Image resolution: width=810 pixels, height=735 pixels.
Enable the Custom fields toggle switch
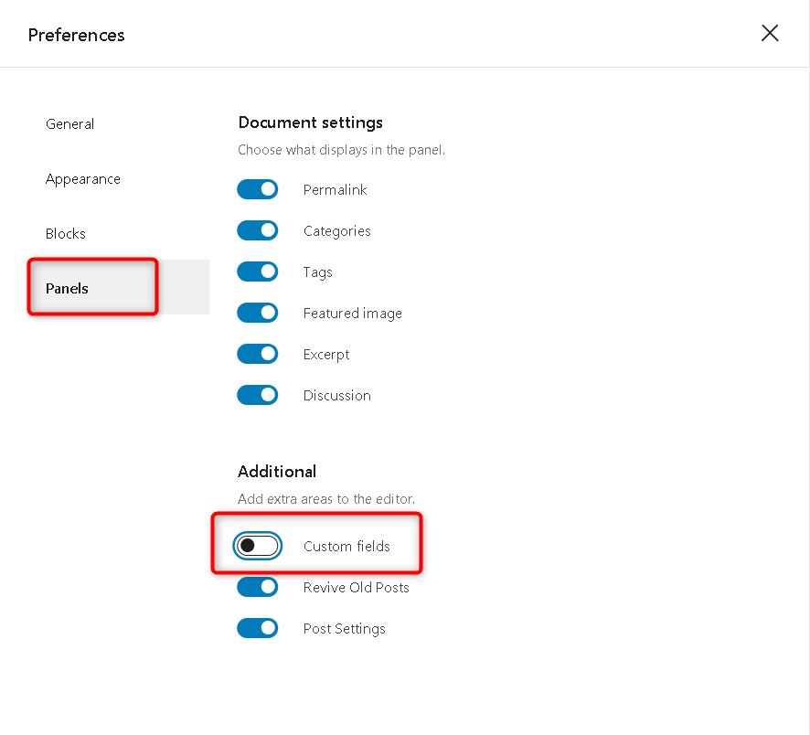pyautogui.click(x=258, y=546)
